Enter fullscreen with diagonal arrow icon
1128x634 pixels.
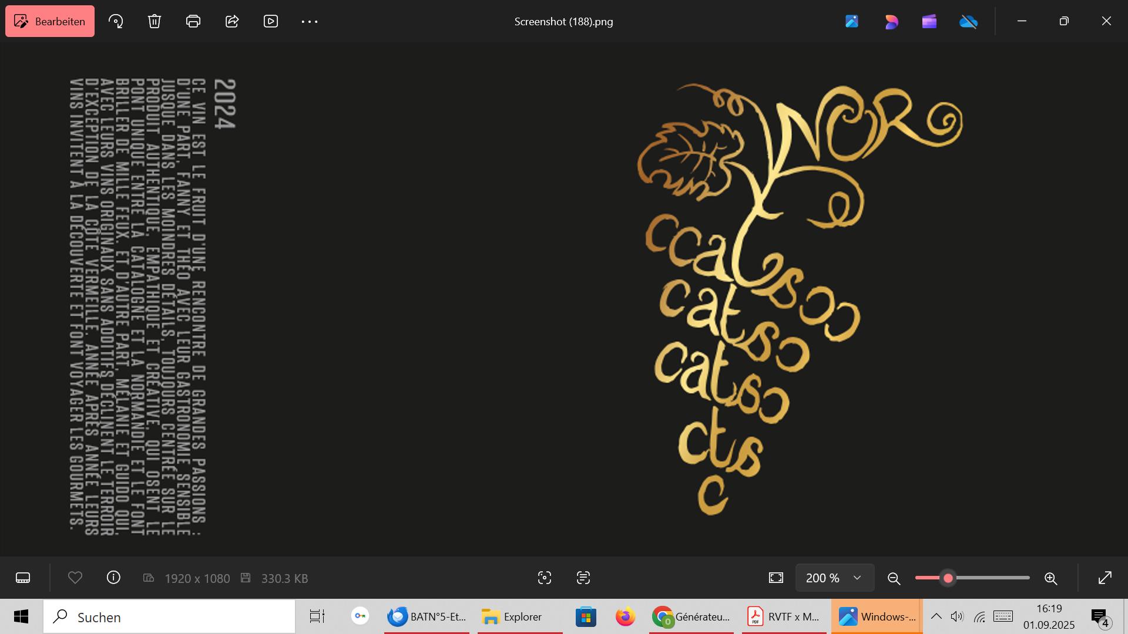1105,578
